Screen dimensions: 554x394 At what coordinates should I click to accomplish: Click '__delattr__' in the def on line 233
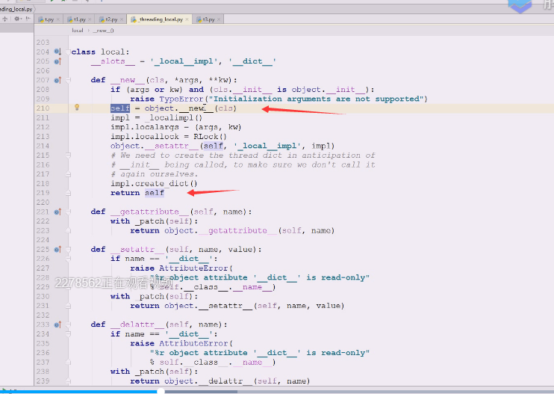point(137,324)
